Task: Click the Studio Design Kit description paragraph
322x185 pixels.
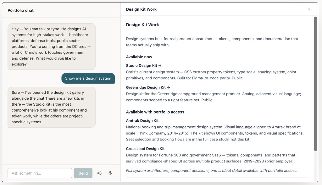Action: 211,75
